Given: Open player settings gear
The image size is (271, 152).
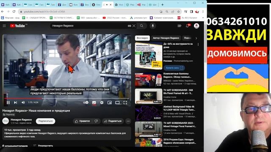Looking at the screenshot, I should pyautogui.click(x=102, y=103).
